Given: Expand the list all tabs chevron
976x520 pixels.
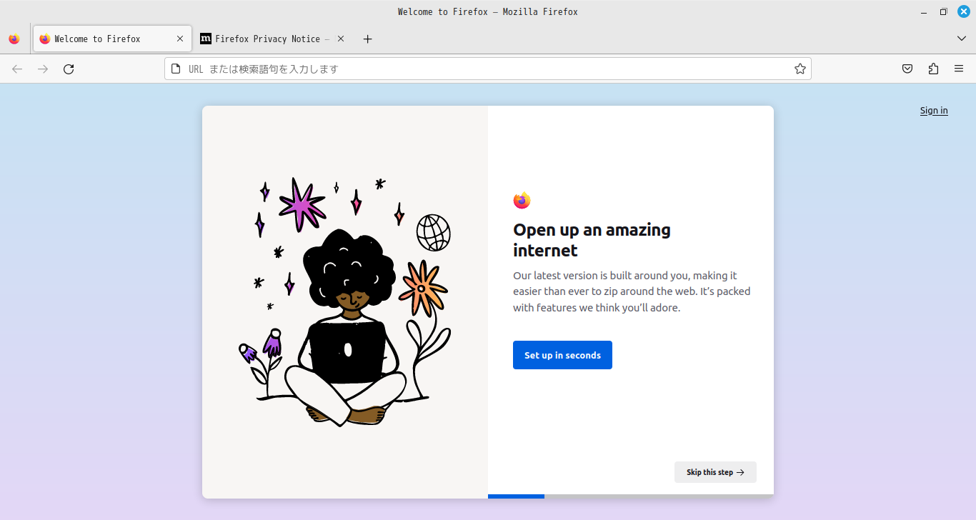Looking at the screenshot, I should click(962, 39).
